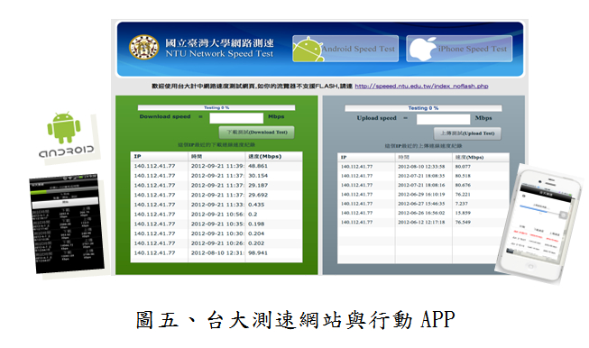Select the Download speed label
Image resolution: width=589 pixels, height=348 pixels.
[x=165, y=116]
